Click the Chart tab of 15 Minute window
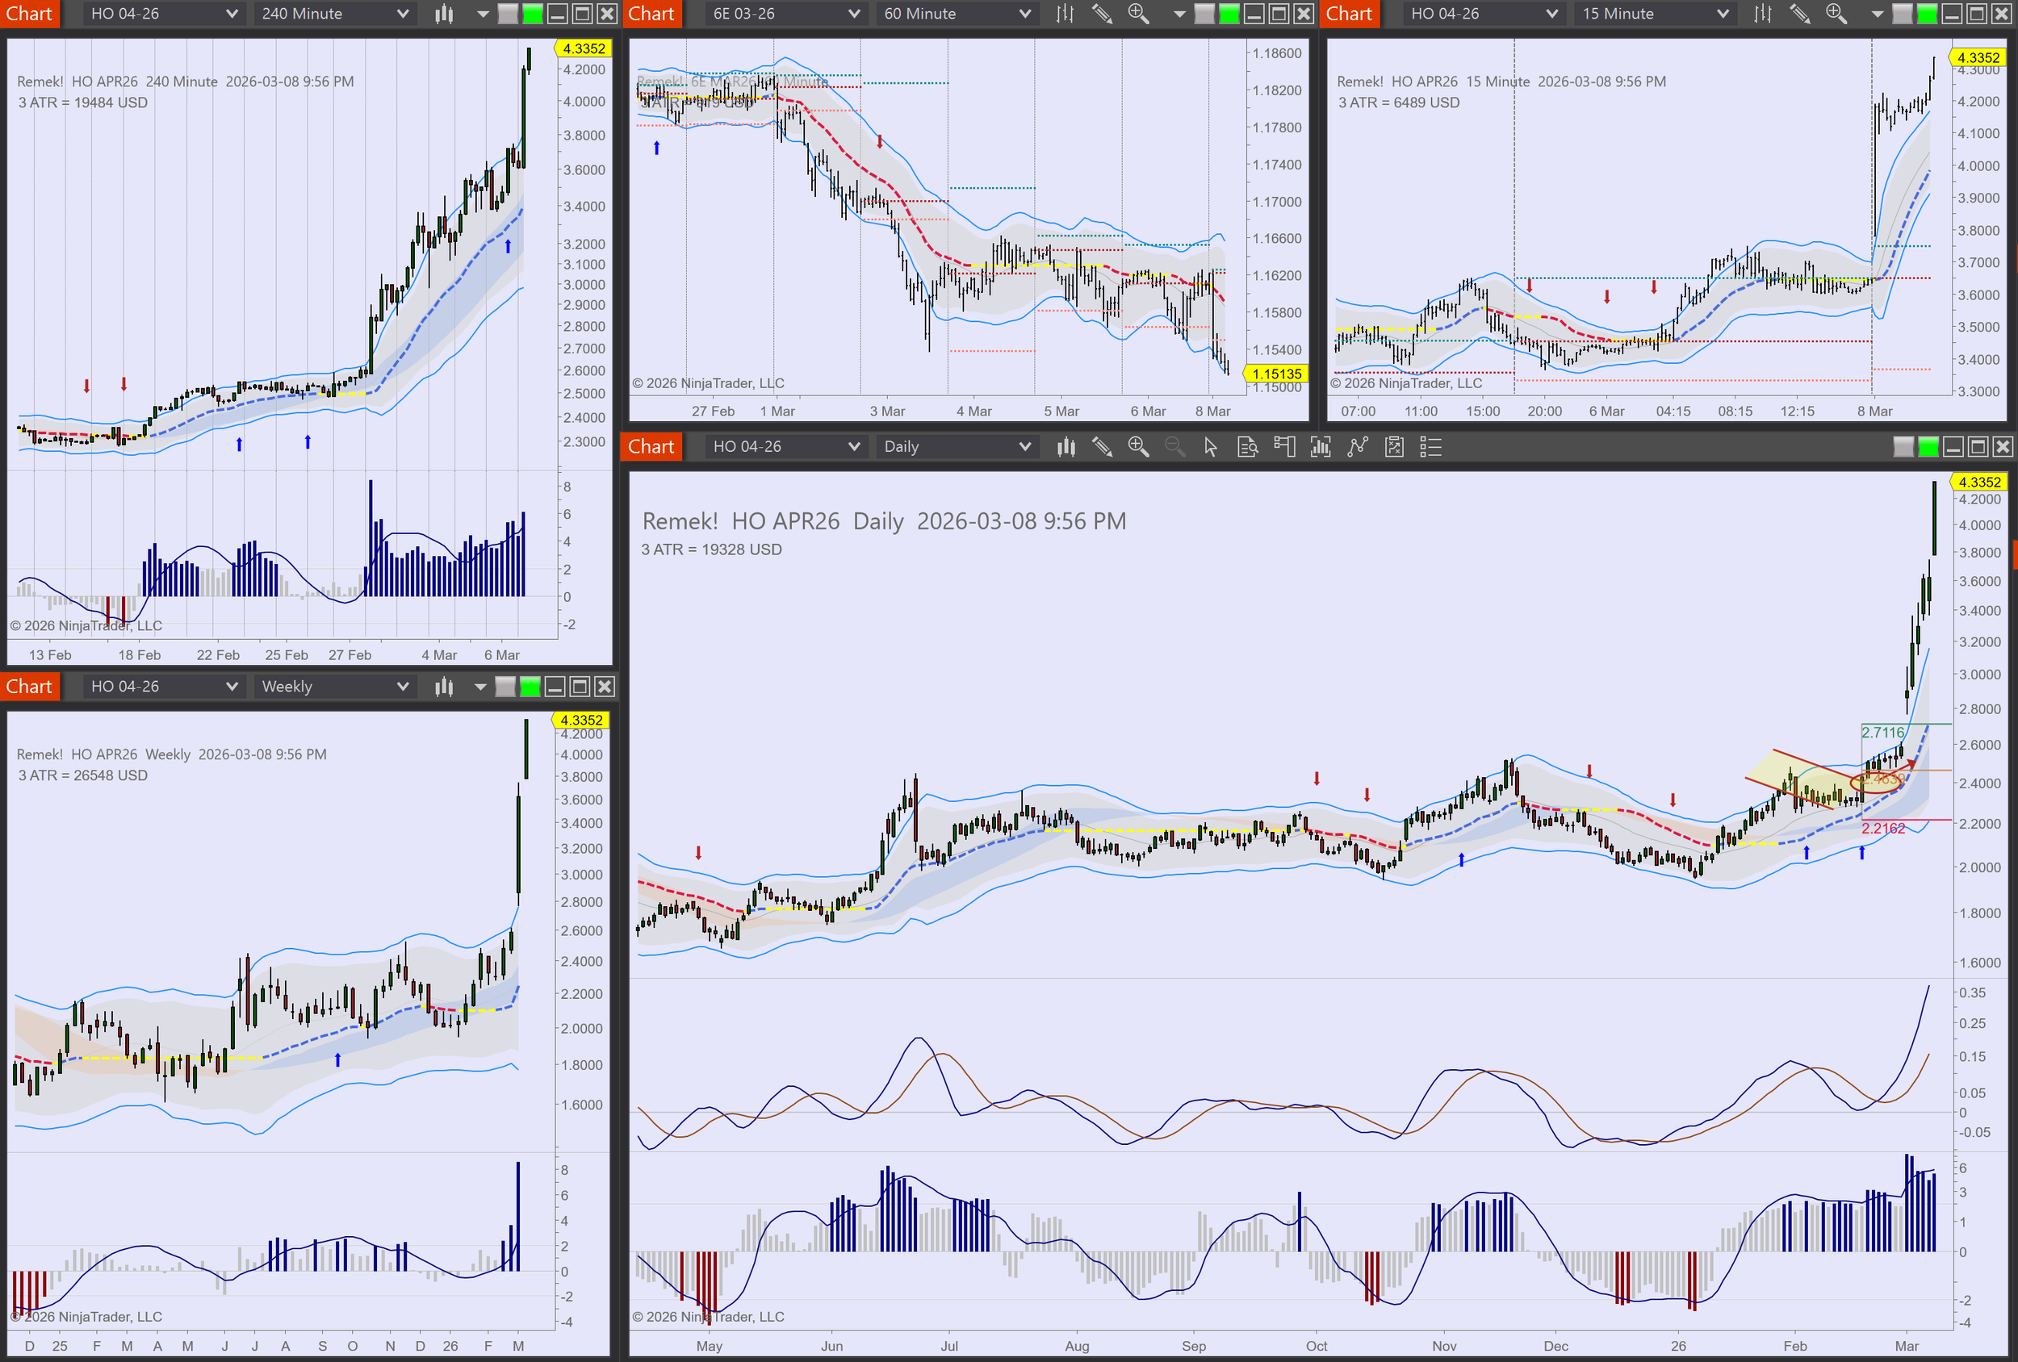Image resolution: width=2018 pixels, height=1362 pixels. click(x=1349, y=14)
